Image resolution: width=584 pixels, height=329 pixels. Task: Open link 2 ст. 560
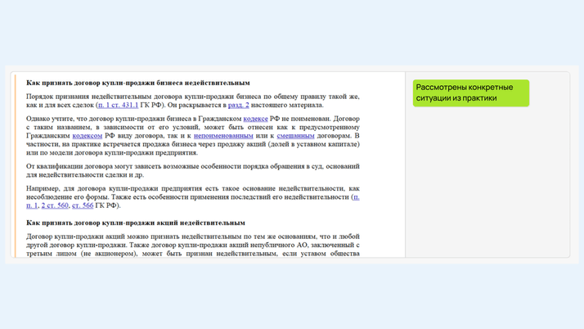coord(55,205)
